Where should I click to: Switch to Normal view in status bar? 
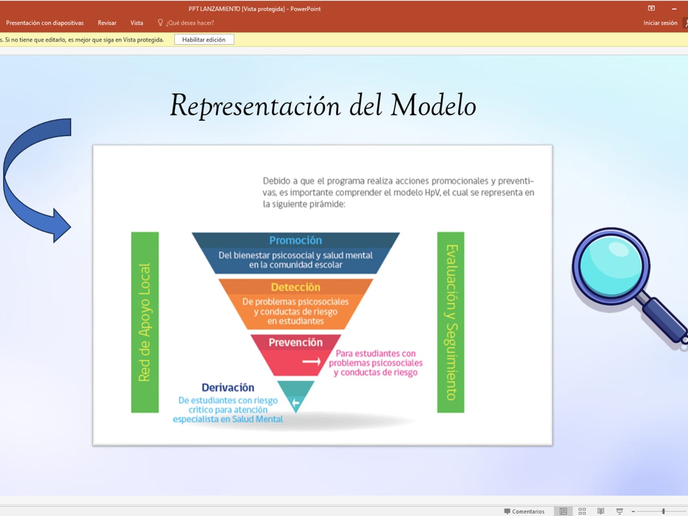tap(563, 511)
